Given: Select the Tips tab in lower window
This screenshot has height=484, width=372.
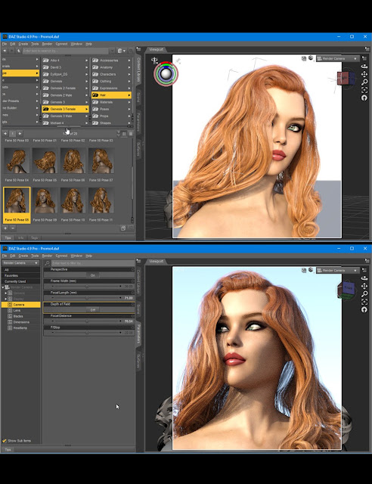Looking at the screenshot, I should tap(8, 450).
